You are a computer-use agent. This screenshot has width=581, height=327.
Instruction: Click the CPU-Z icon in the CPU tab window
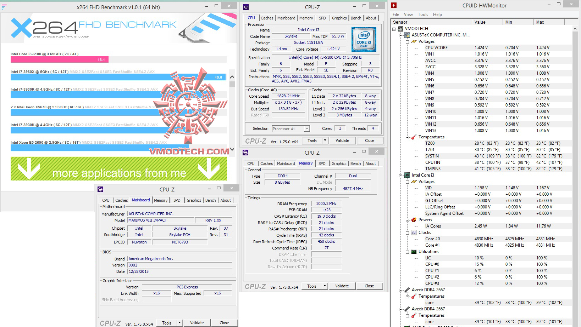click(246, 7)
